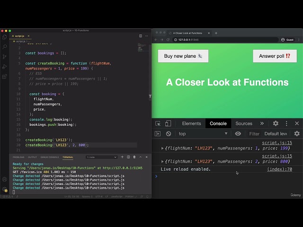Open the browser three-dot menu
Image resolution: width=303 pixels, height=227 pixels.
pyautogui.click(x=299, y=40)
